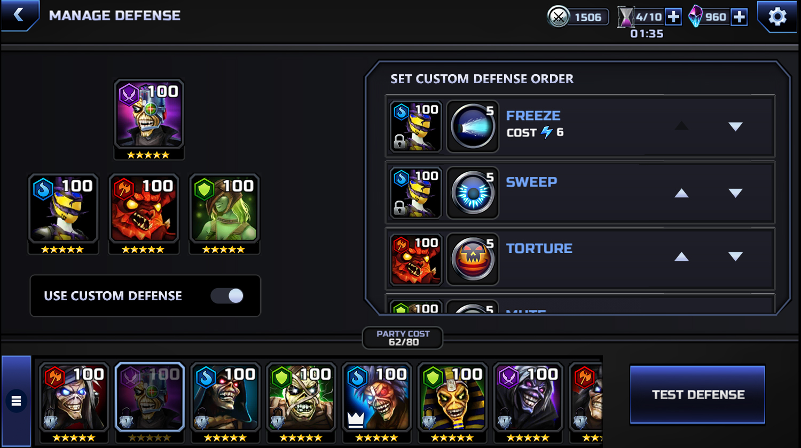Refill hourglass energy with plus icon
801x448 pixels.
673,17
